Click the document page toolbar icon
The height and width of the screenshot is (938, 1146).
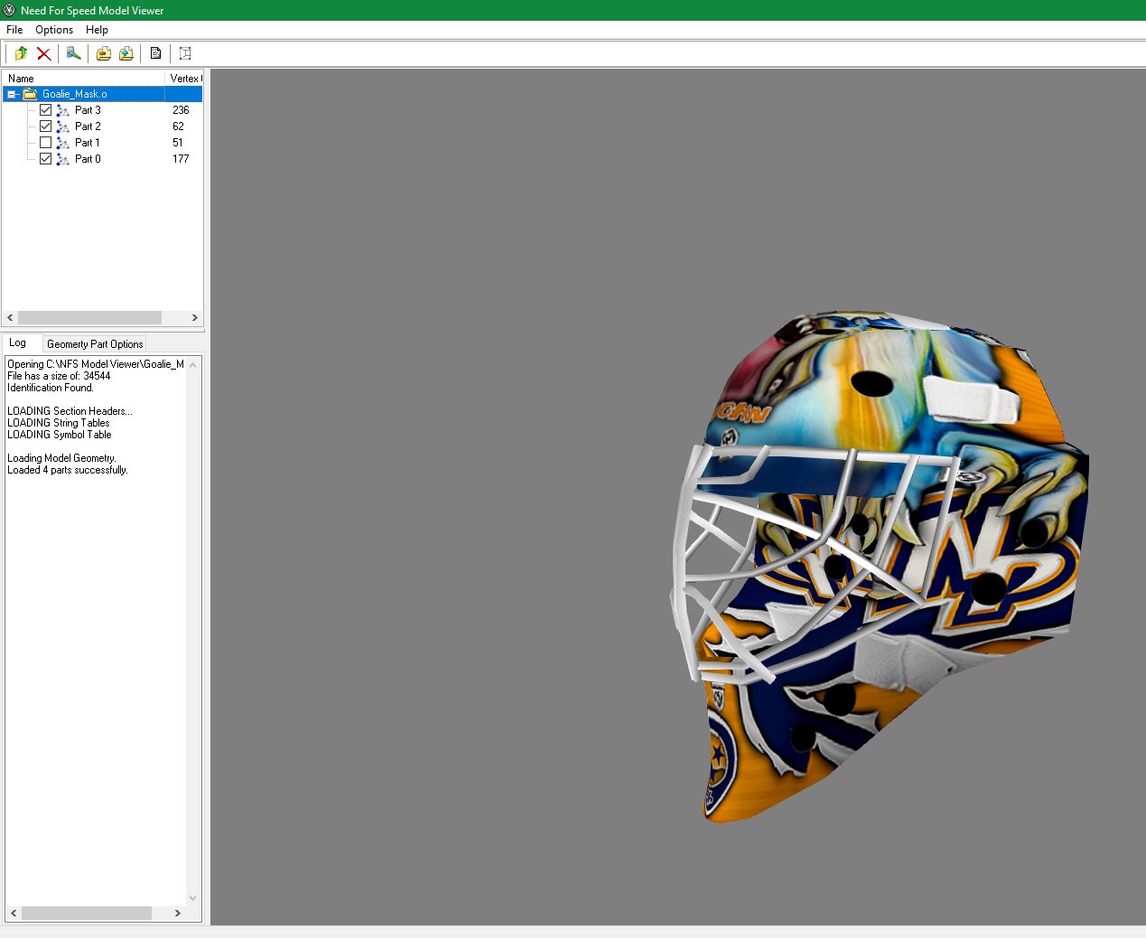point(155,53)
